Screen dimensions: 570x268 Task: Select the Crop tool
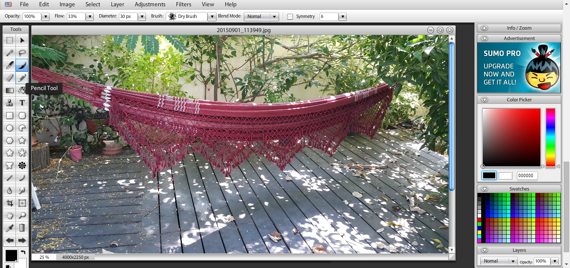[10, 203]
